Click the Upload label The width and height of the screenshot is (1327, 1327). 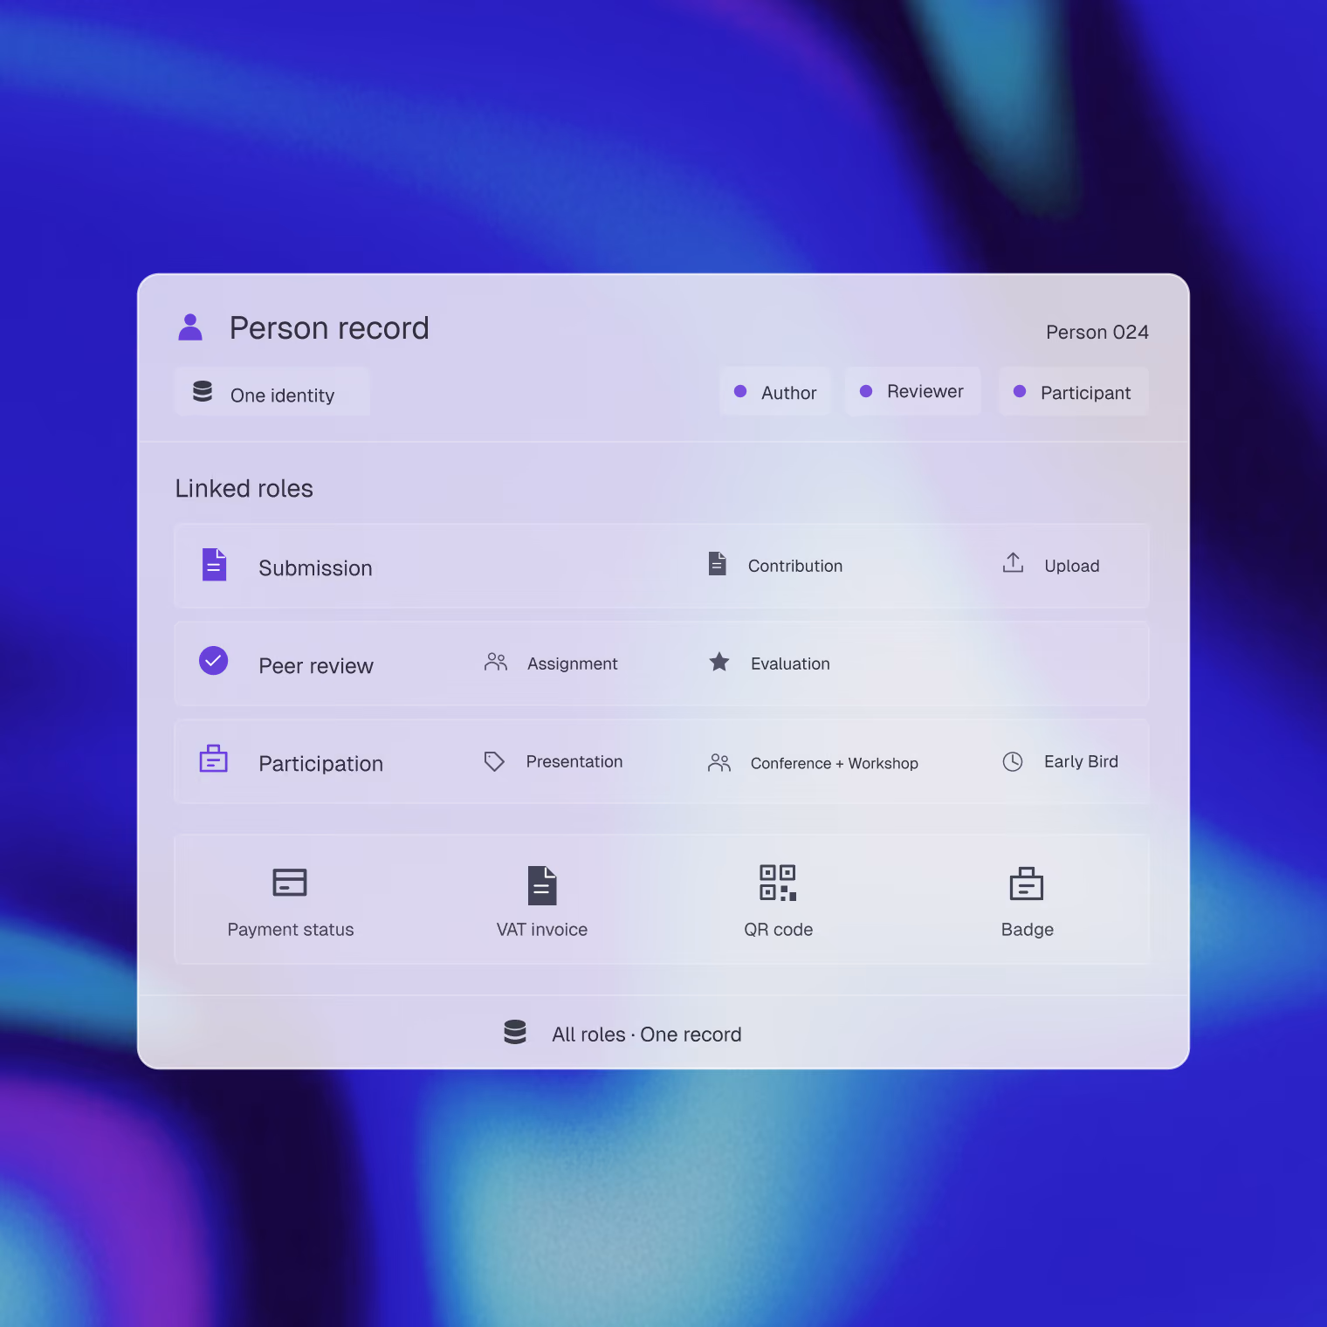pos(1072,566)
